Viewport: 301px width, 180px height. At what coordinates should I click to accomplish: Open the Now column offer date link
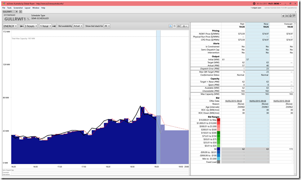(x=258, y=101)
